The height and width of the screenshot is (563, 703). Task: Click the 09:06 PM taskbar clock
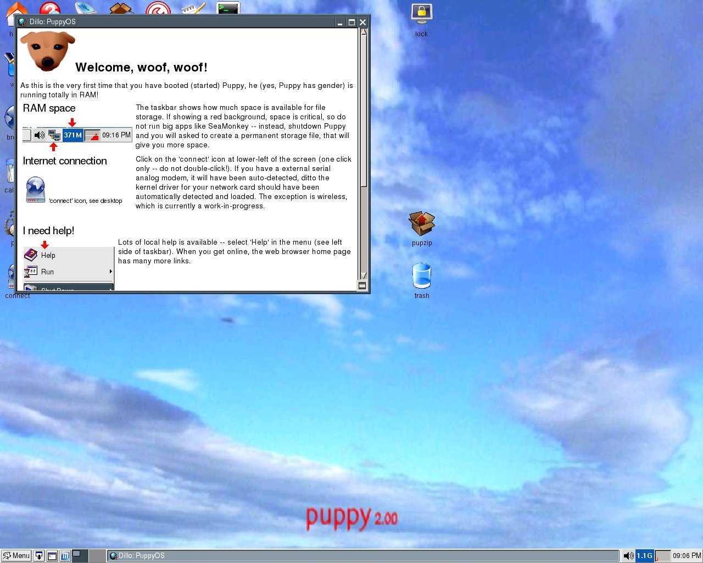687,556
